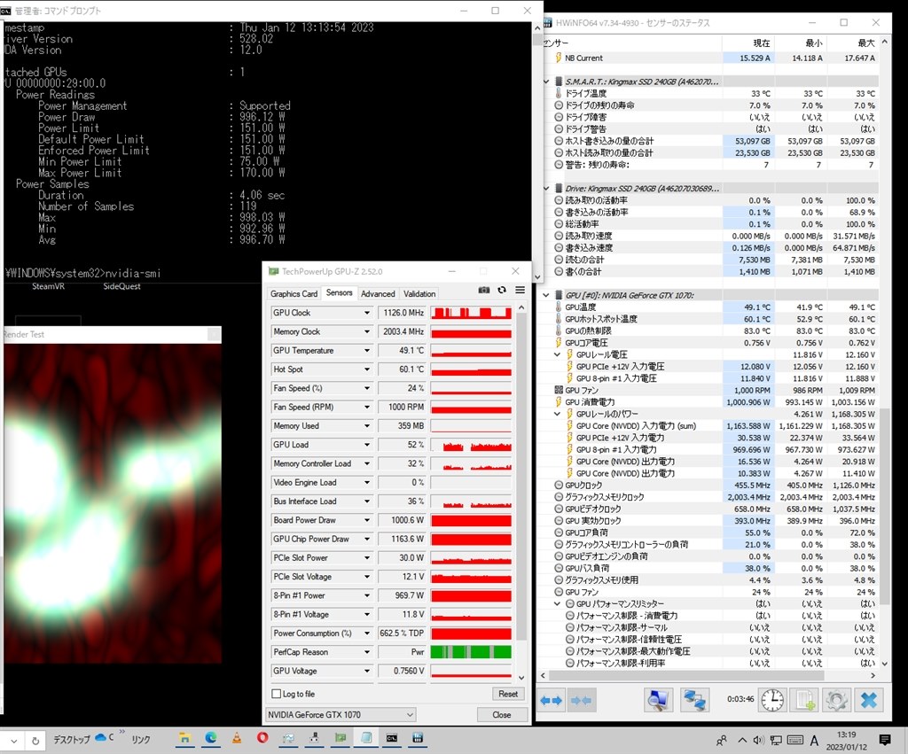Open the NVIDIA GeForce GTX 1070 GPU selector
Image resolution: width=908 pixels, height=754 pixels.
[341, 715]
